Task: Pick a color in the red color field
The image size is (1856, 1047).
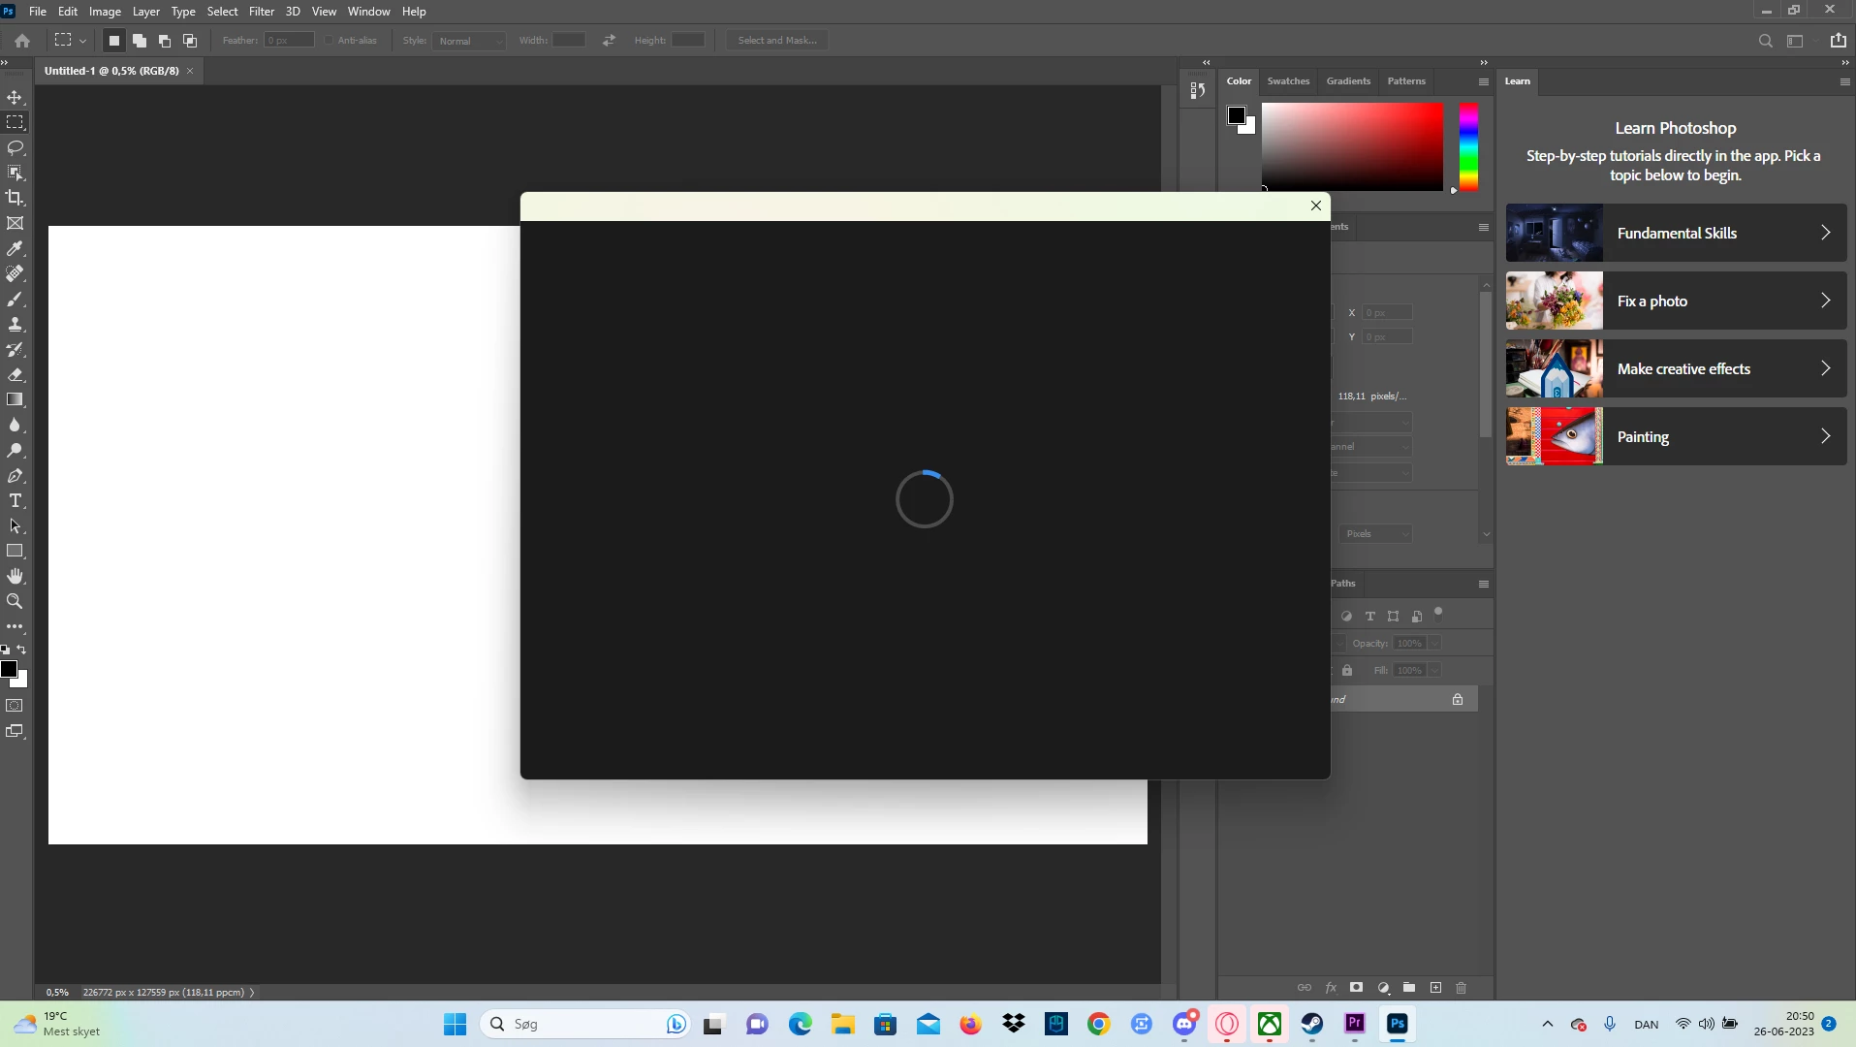Action: point(1352,146)
